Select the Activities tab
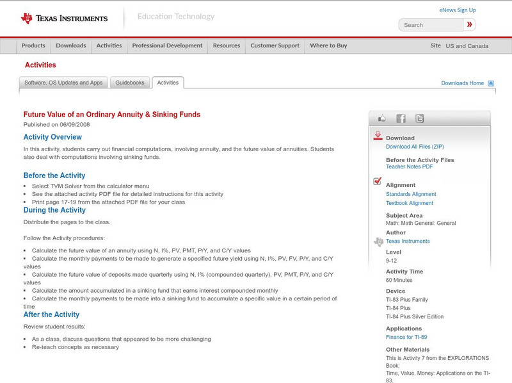Image resolution: width=512 pixels, height=383 pixels. click(168, 82)
